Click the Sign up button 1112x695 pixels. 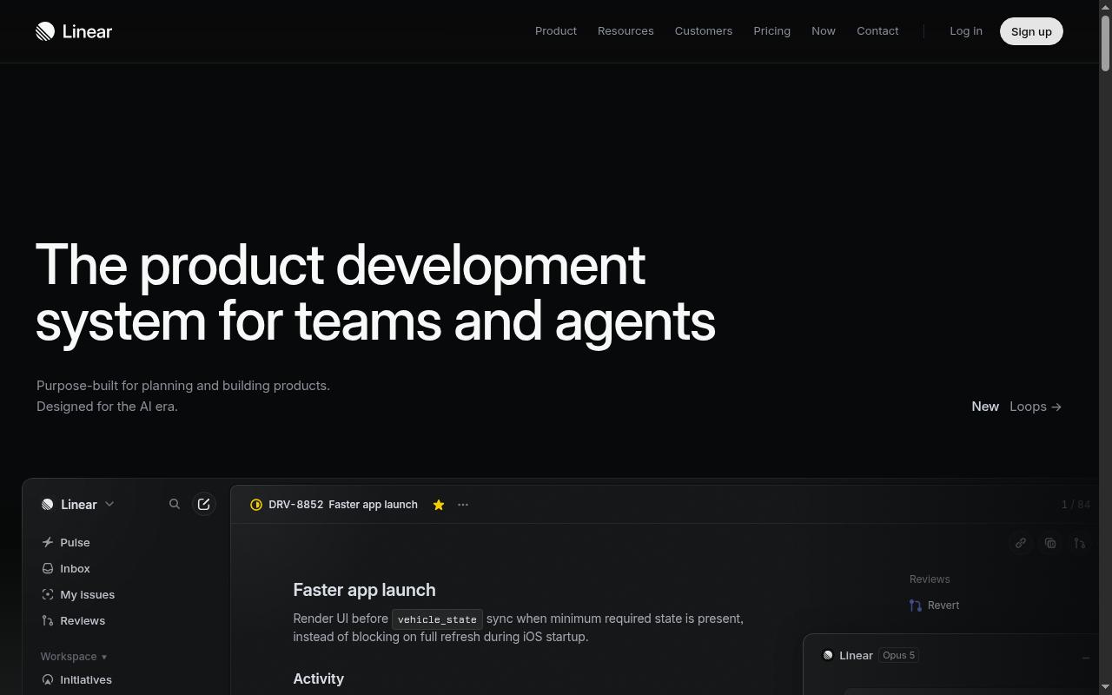pos(1031,31)
